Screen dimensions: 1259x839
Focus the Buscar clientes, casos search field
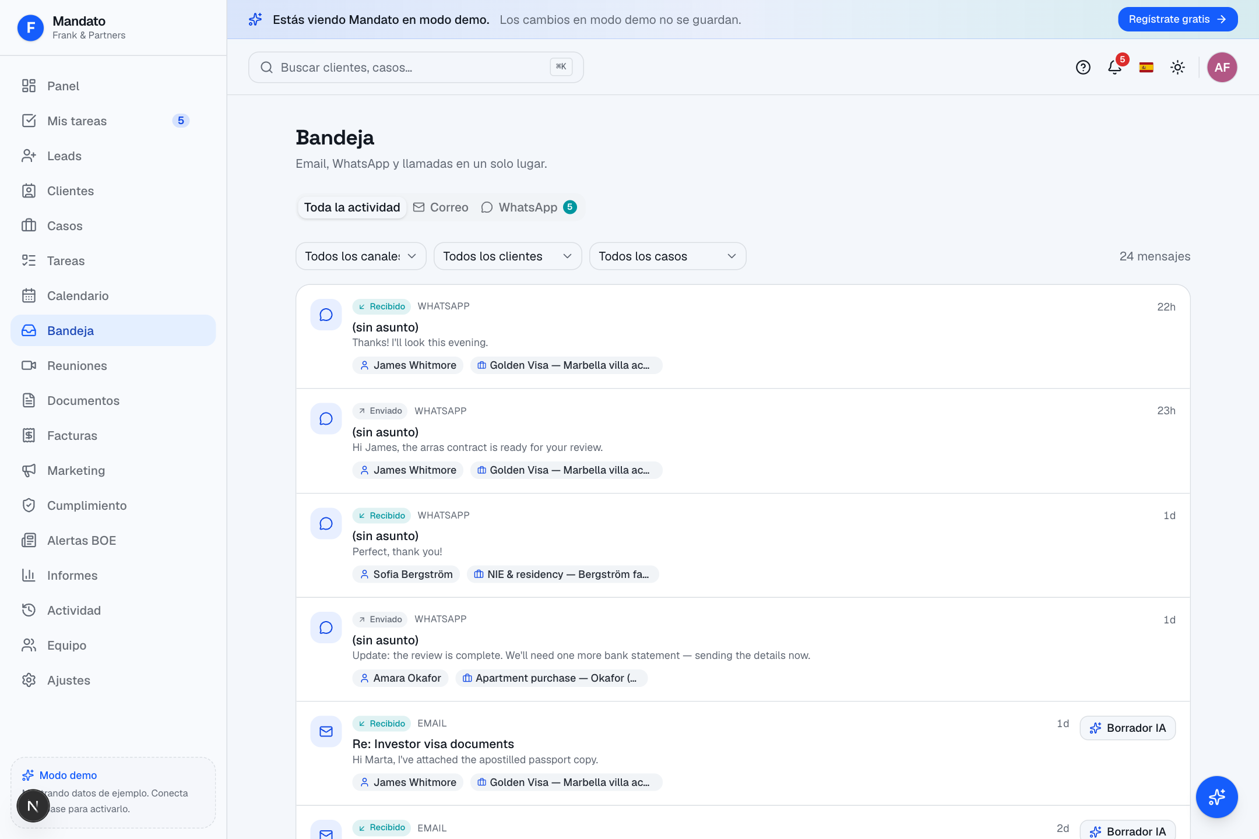pos(416,68)
